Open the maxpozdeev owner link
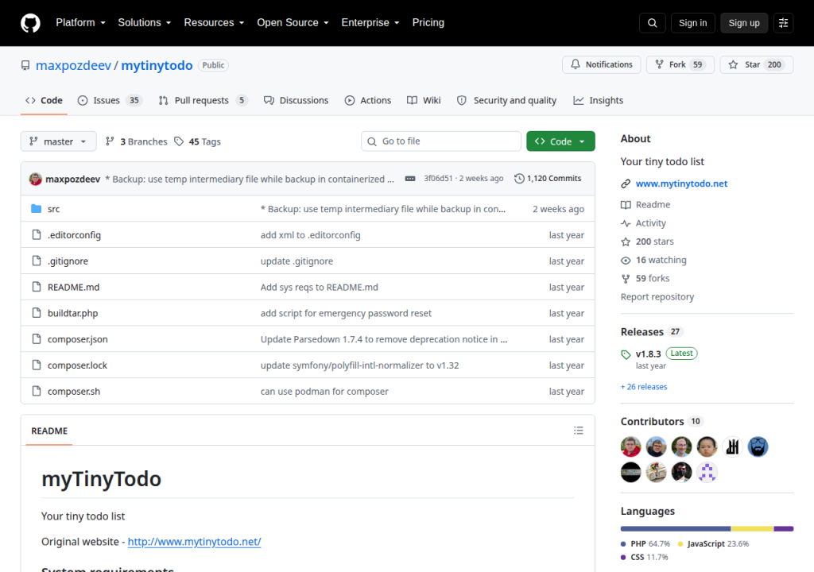Image resolution: width=814 pixels, height=572 pixels. (73, 65)
